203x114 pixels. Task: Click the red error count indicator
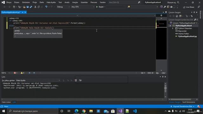16,73
